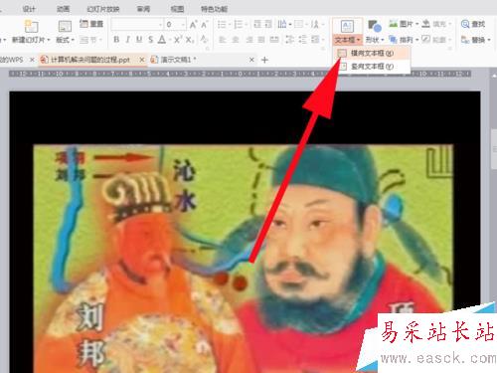Toggle text shadow S button
Image resolution: width=497 pixels, height=373 pixels.
click(150, 40)
